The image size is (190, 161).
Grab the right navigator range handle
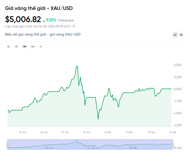(173, 145)
